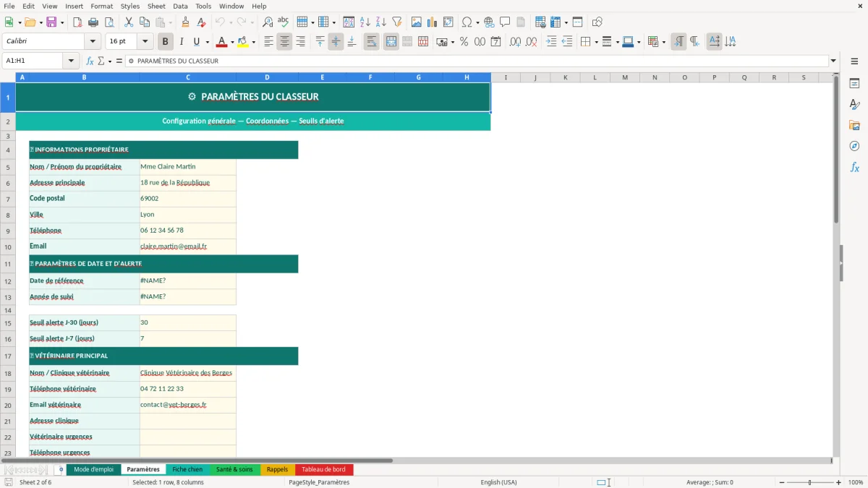The width and height of the screenshot is (868, 488).
Task: Expand the Calibri font name dropdown
Action: click(92, 42)
